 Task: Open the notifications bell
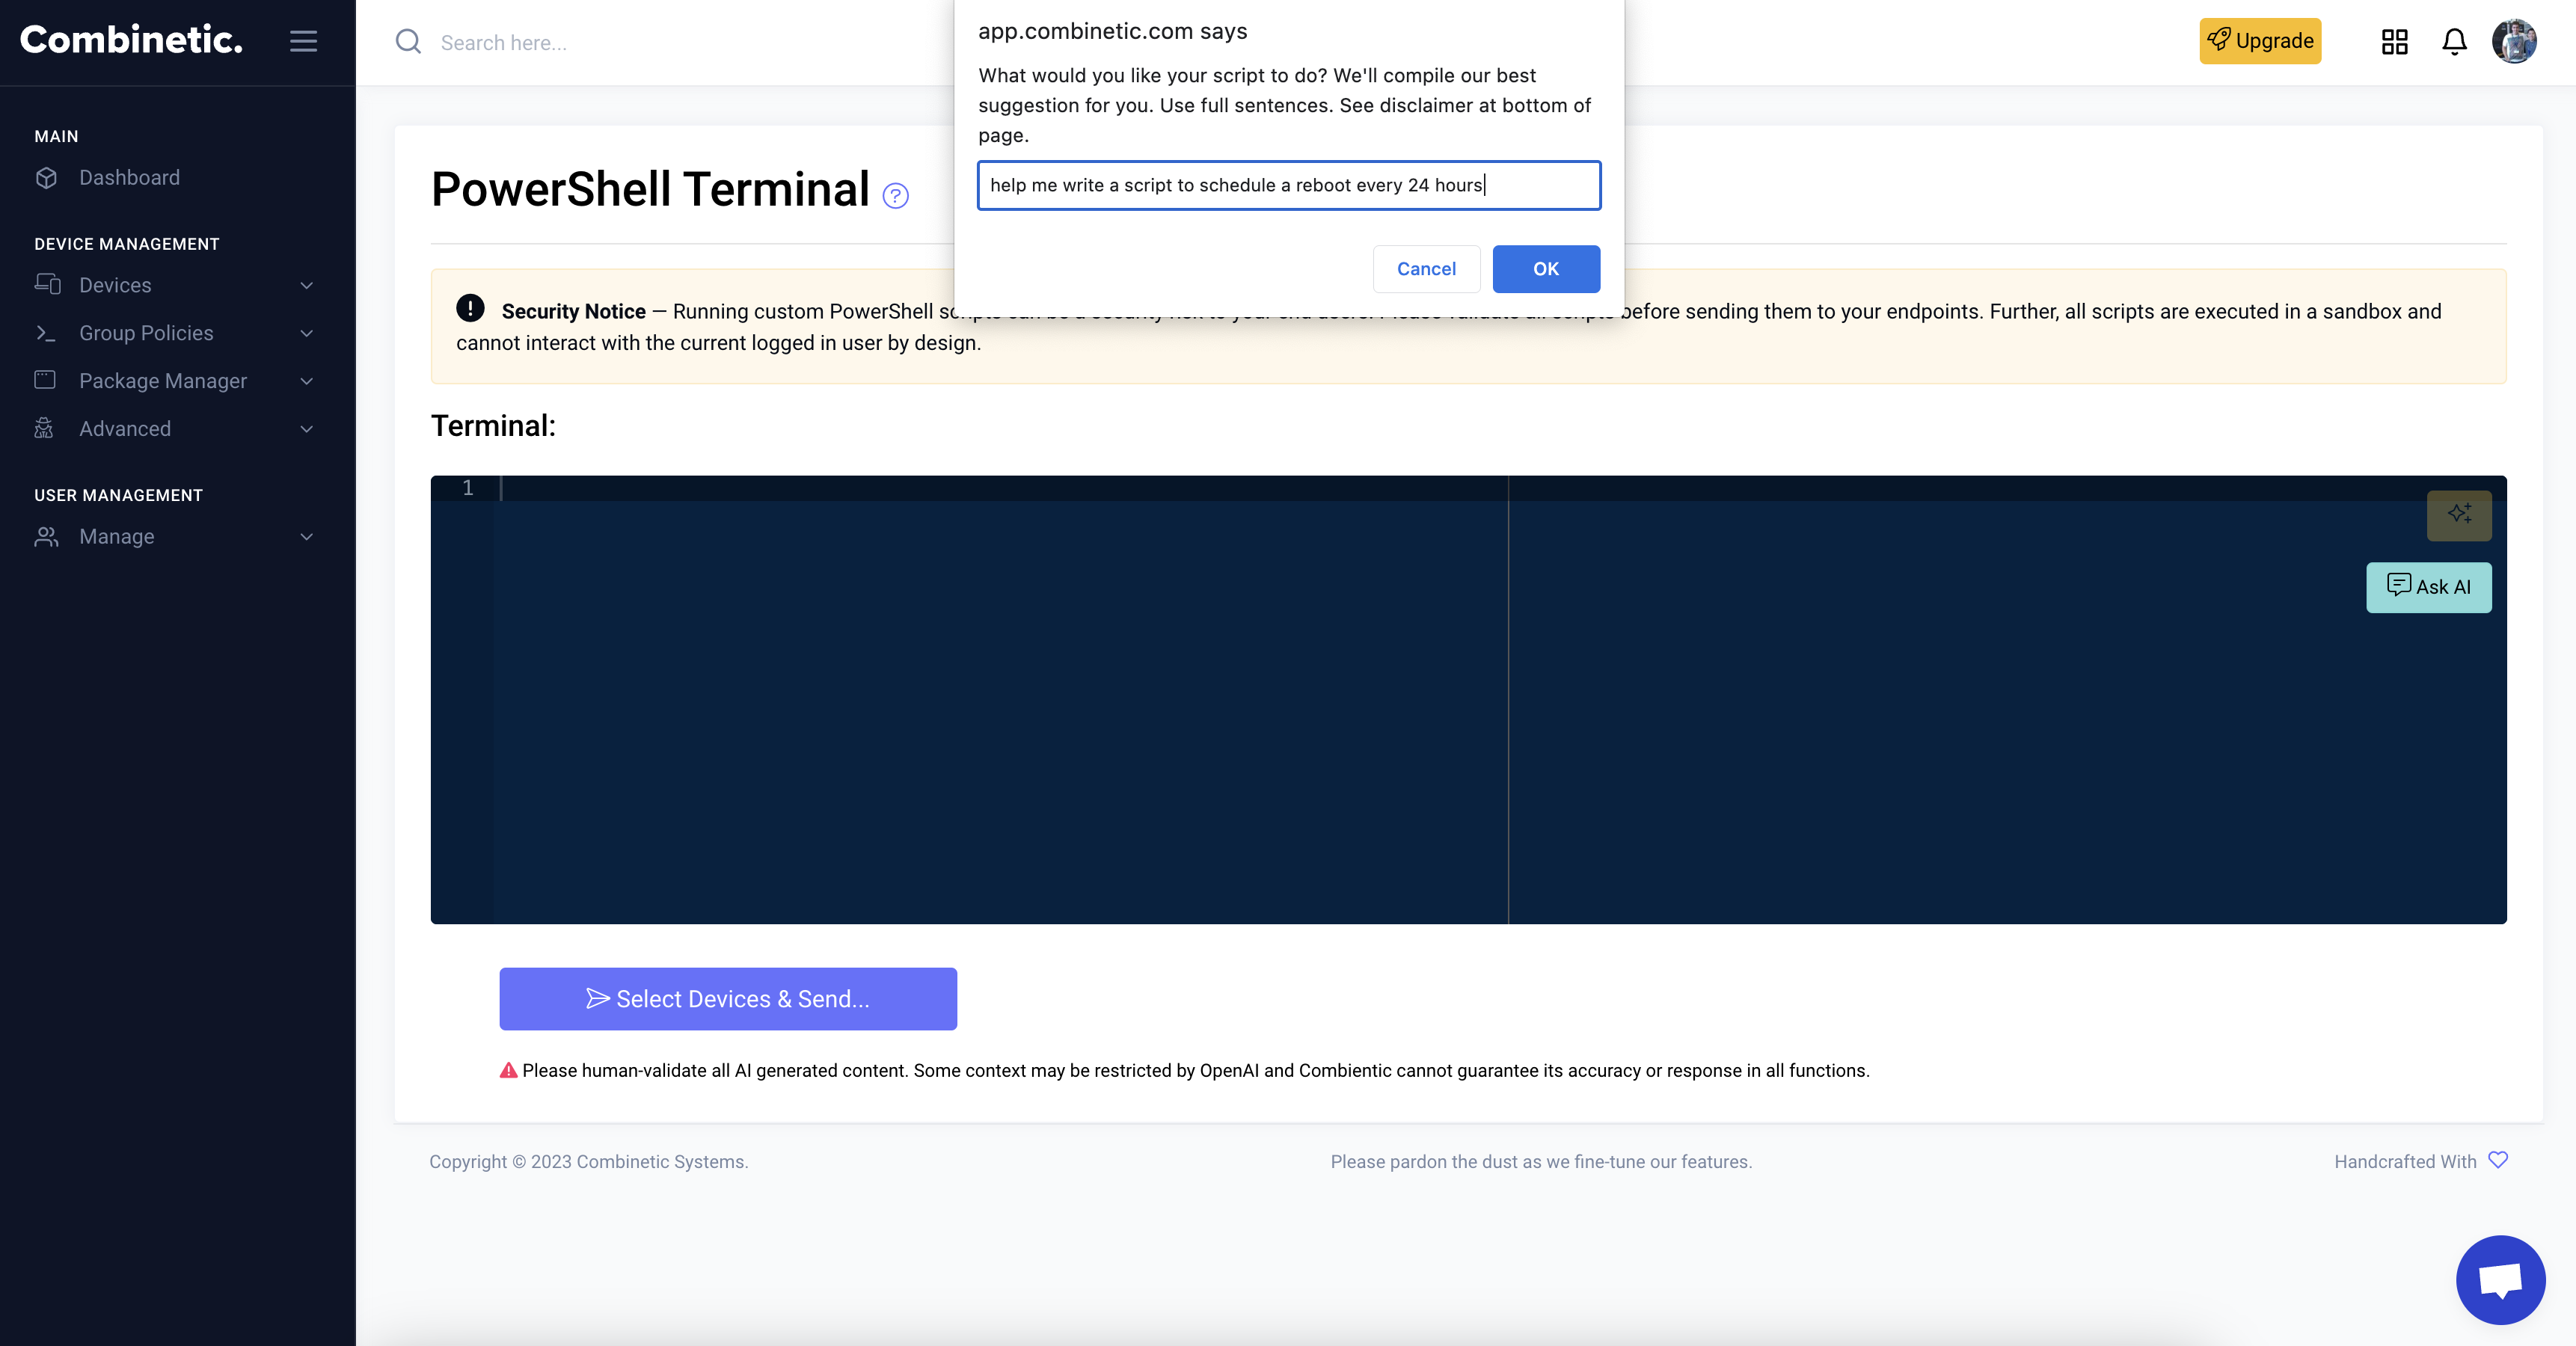coord(2454,41)
